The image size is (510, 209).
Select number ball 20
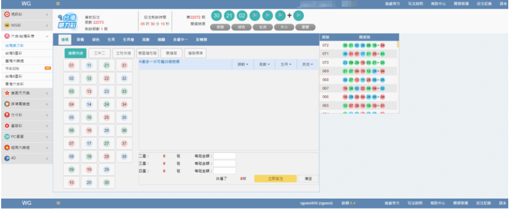89,182
